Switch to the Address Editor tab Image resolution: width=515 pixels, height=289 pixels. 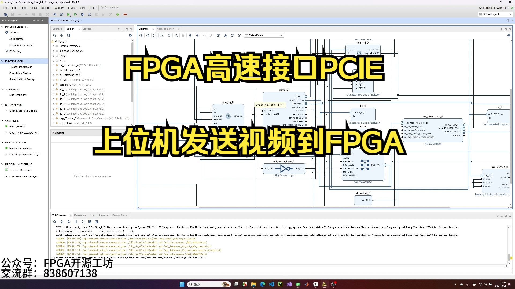[165, 29]
